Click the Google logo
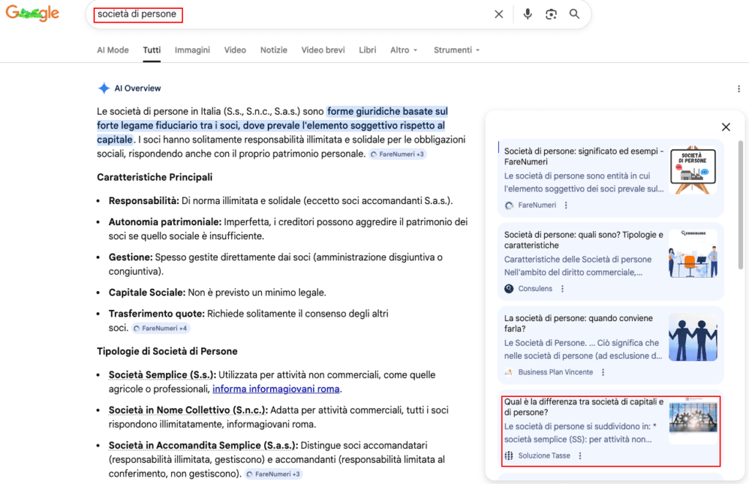Viewport: 749px width, 484px height. click(x=32, y=12)
